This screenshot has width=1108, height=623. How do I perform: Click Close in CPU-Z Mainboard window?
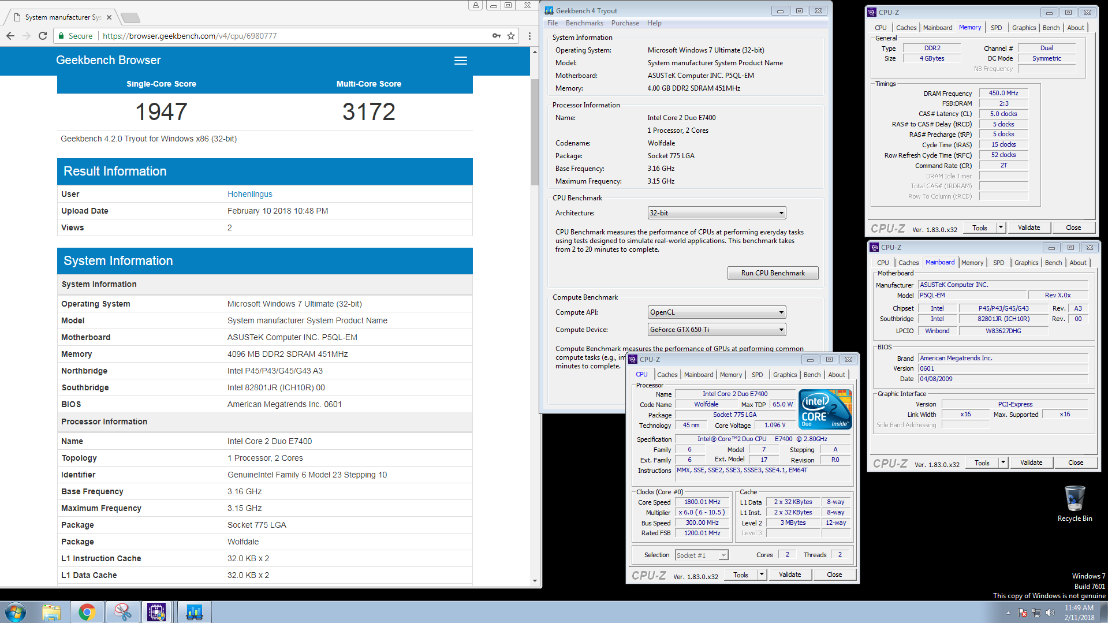1075,462
